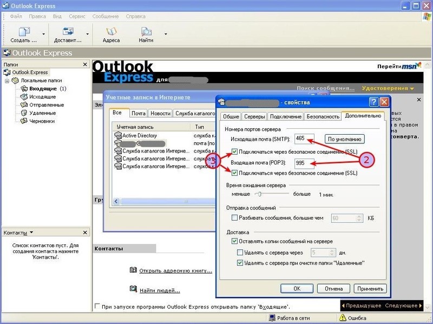The image size is (433, 324).
Task: Click the Ошибка warning icon in status bar
Action: point(343,318)
